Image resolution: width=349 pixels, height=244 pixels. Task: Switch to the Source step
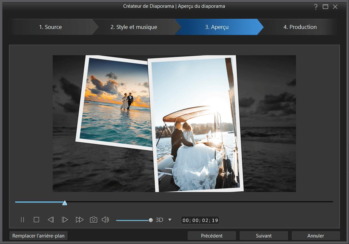coord(51,27)
